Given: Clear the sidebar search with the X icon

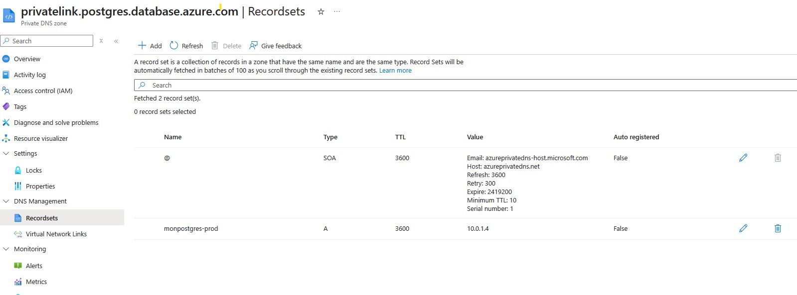Looking at the screenshot, I should click(101, 41).
